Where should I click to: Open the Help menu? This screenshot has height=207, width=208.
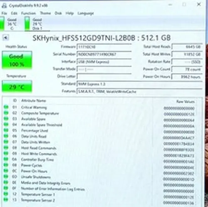[x=69, y=13]
